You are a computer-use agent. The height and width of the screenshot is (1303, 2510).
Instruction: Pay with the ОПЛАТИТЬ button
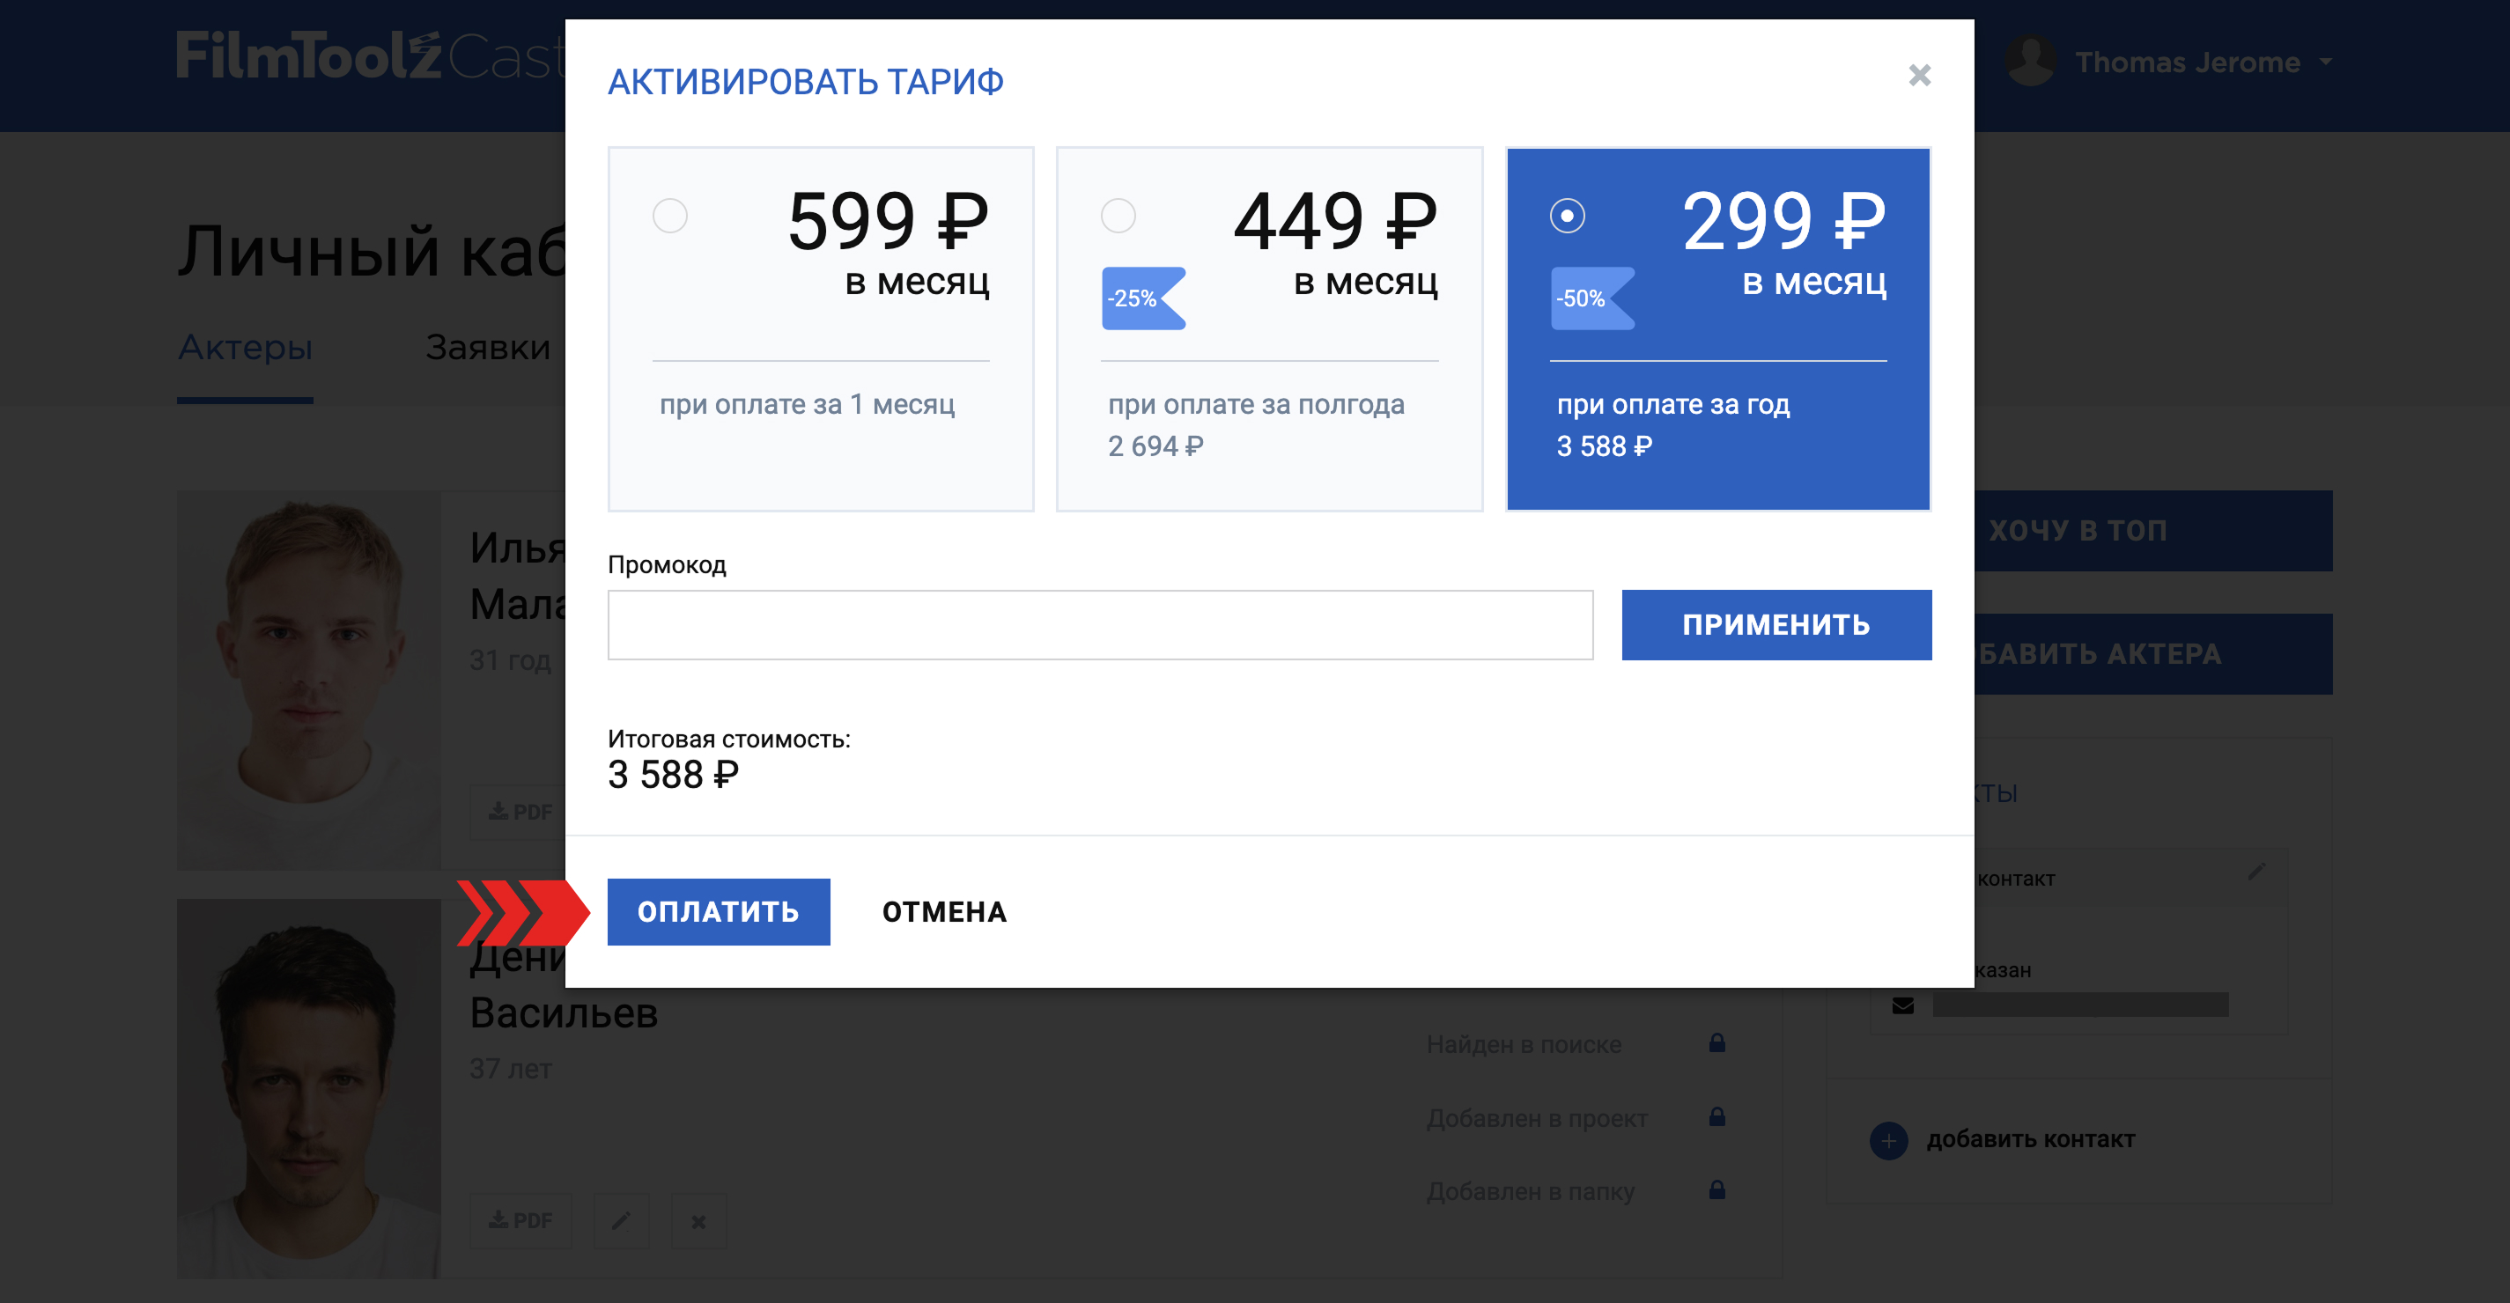pyautogui.click(x=718, y=911)
